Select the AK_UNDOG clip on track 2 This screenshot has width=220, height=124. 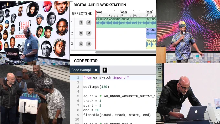click(x=151, y=33)
